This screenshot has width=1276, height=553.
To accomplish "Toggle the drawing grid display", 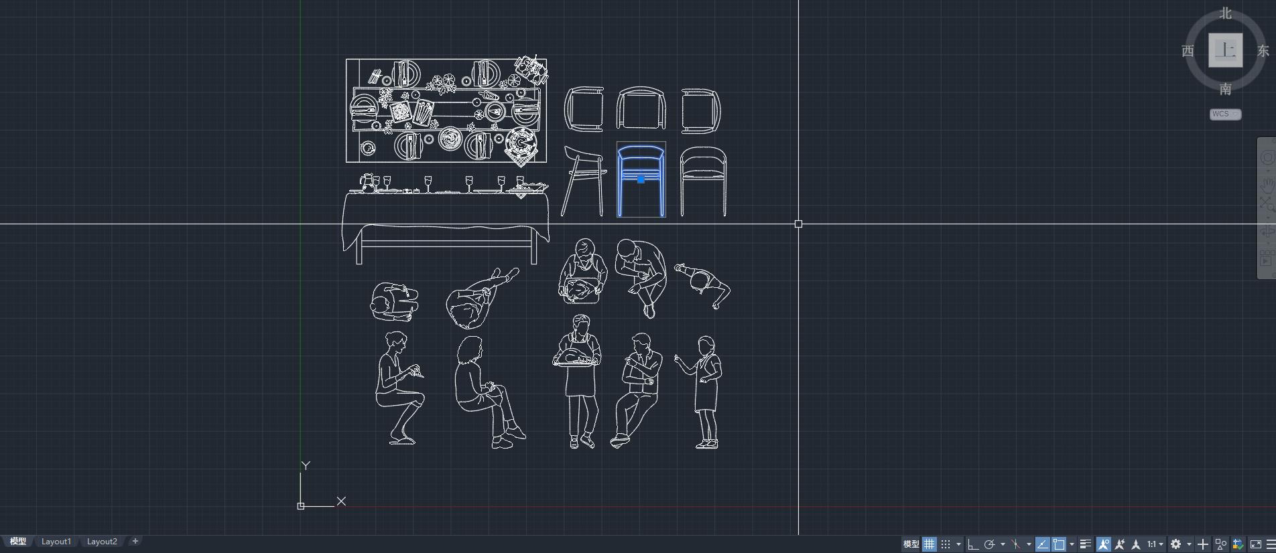I will (929, 544).
